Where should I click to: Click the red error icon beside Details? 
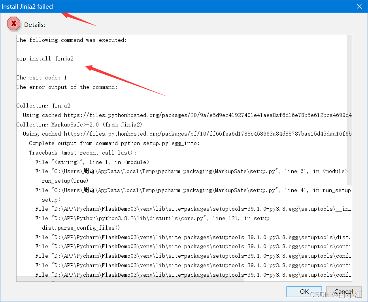tap(13, 23)
